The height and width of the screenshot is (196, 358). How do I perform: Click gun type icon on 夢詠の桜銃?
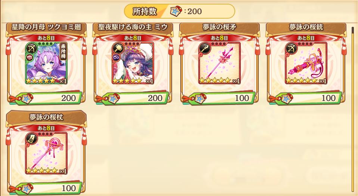pos(291,48)
